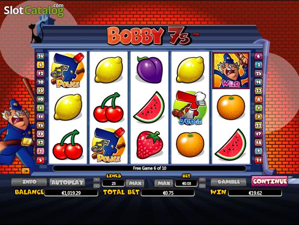
Task: Click the purple plum symbol
Action: [149, 70]
